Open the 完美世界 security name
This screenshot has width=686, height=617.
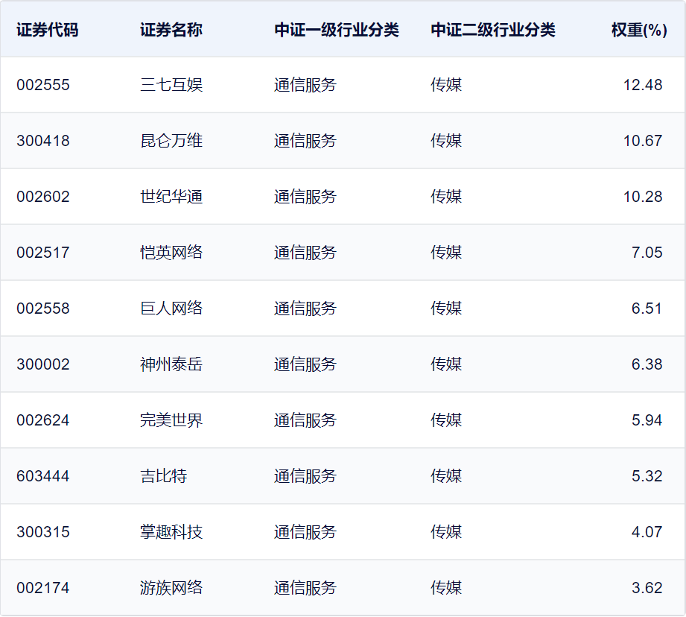(x=171, y=420)
